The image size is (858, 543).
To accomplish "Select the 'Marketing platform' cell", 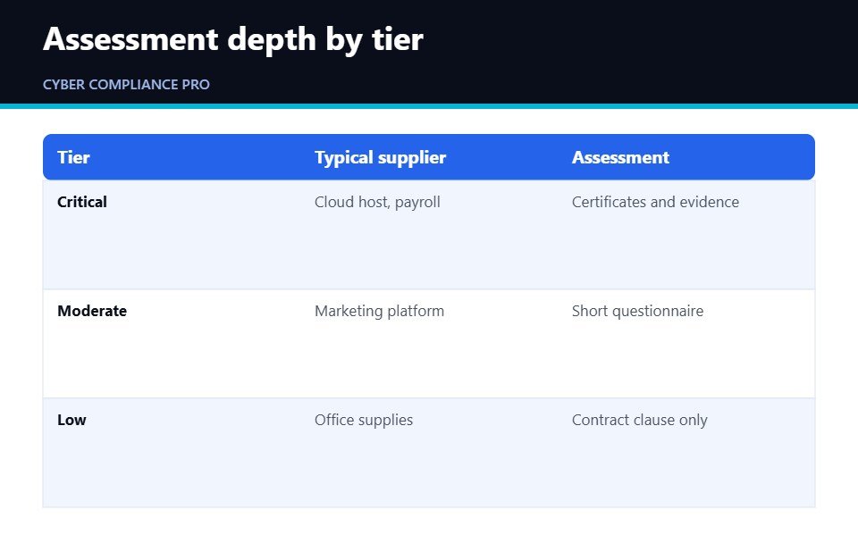I will point(379,311).
